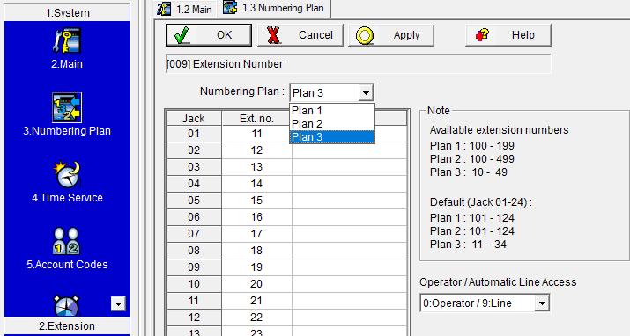The height and width of the screenshot is (336, 630).
Task: Switch to the 1.2 Main tab
Action: tap(185, 9)
